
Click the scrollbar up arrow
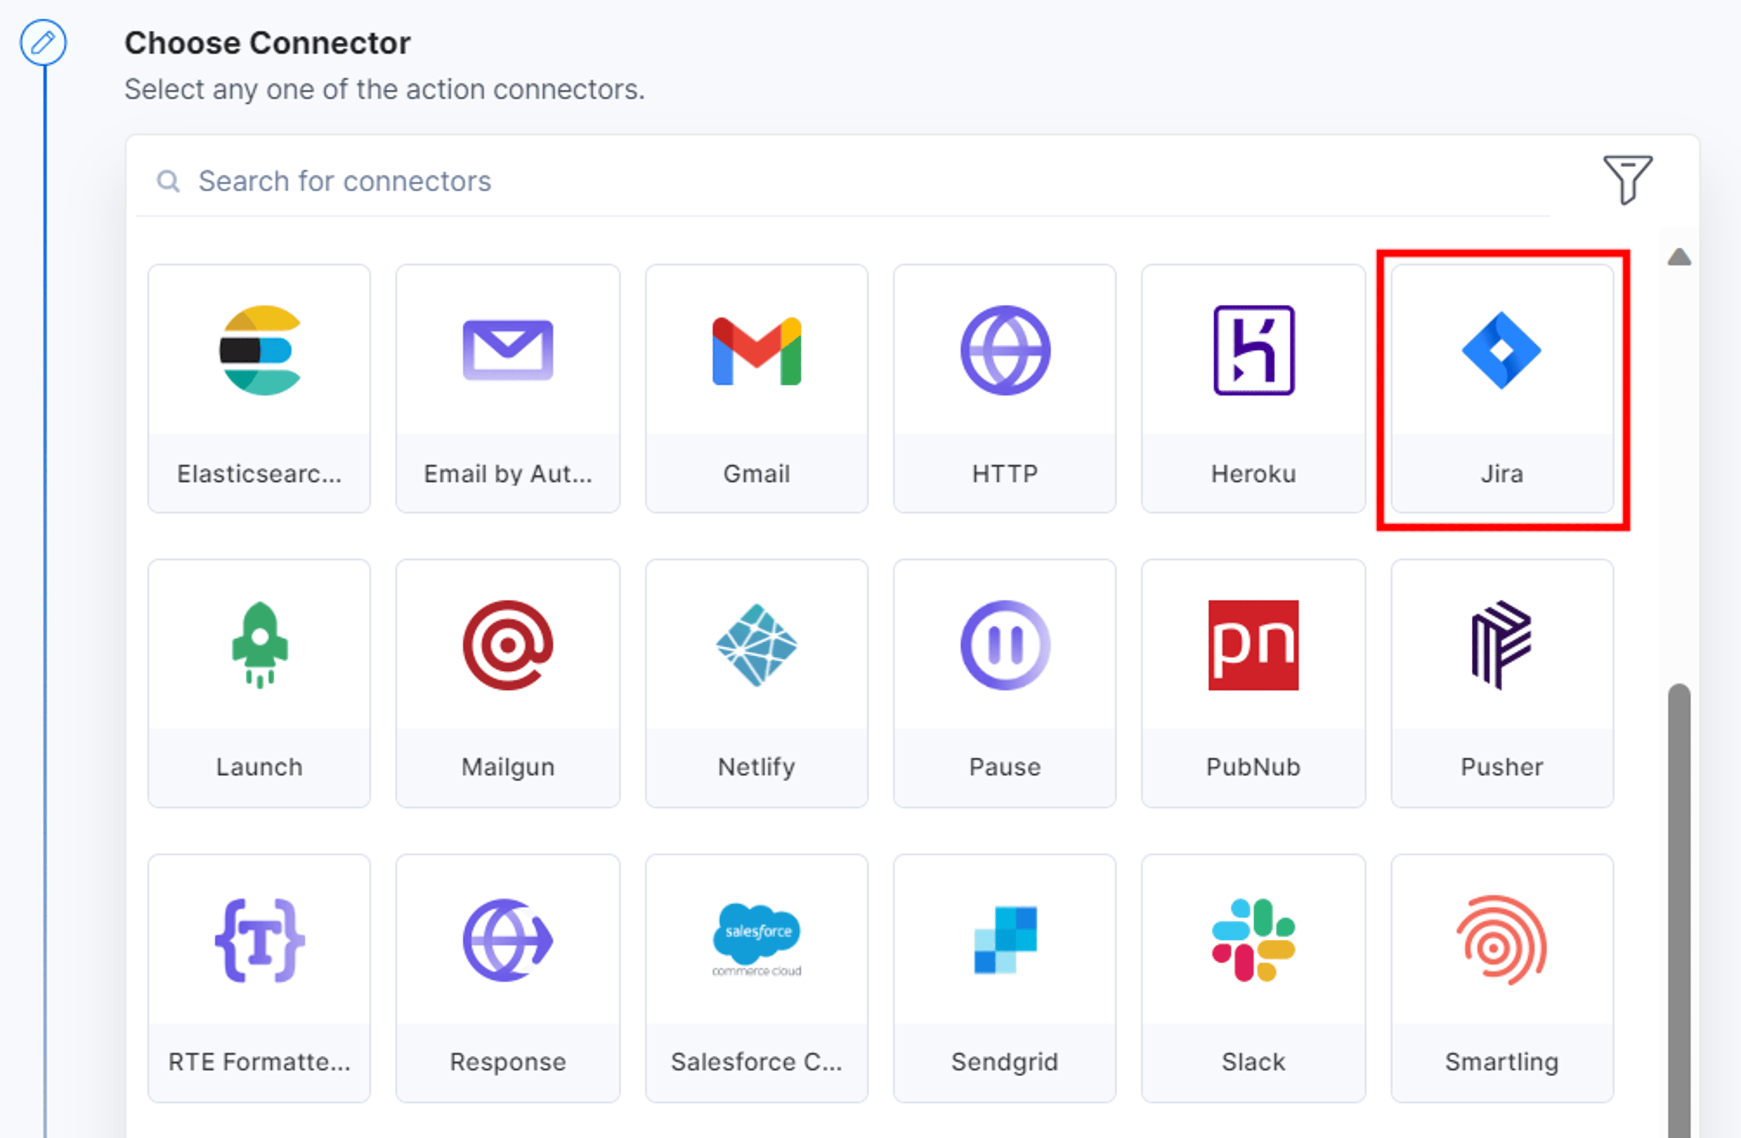click(x=1679, y=257)
